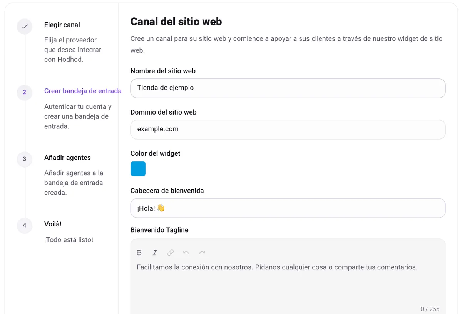
Task: Click the 'Autenticar tu cuenta' step description
Action: 78,116
